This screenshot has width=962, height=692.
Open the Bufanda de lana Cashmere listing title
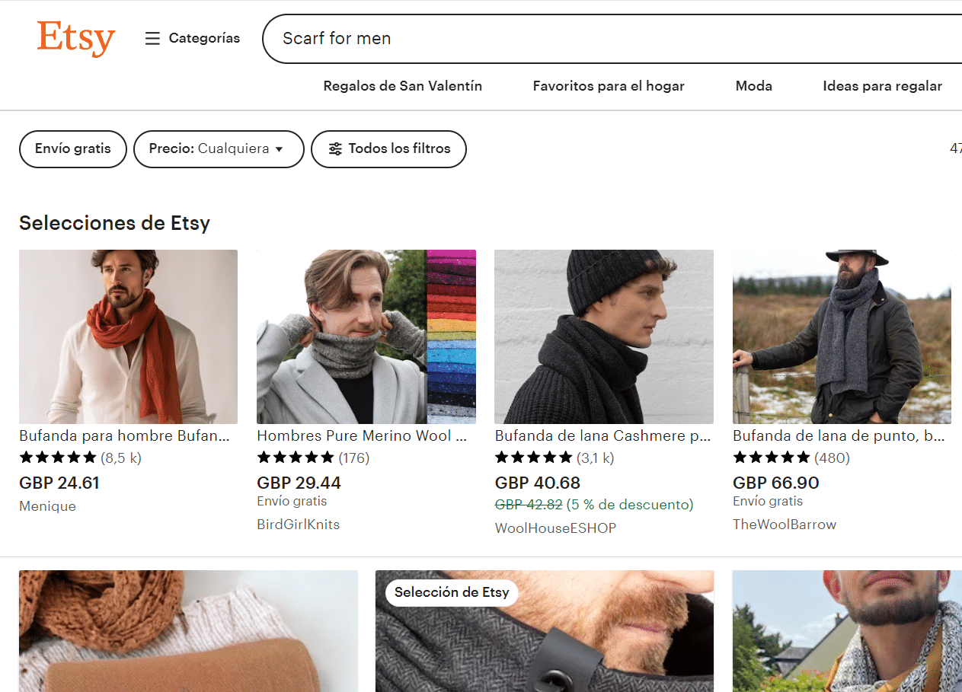click(602, 436)
